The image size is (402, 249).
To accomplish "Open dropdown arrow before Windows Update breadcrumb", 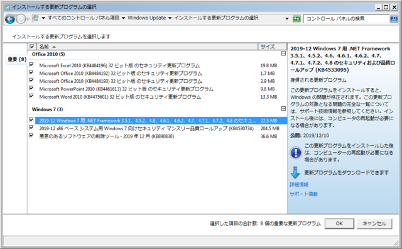I will (x=123, y=18).
